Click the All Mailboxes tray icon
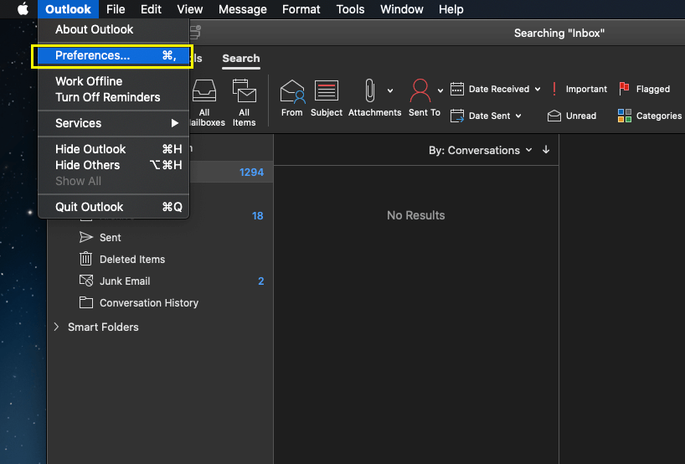Viewport: 685px width, 464px height. pyautogui.click(x=204, y=90)
